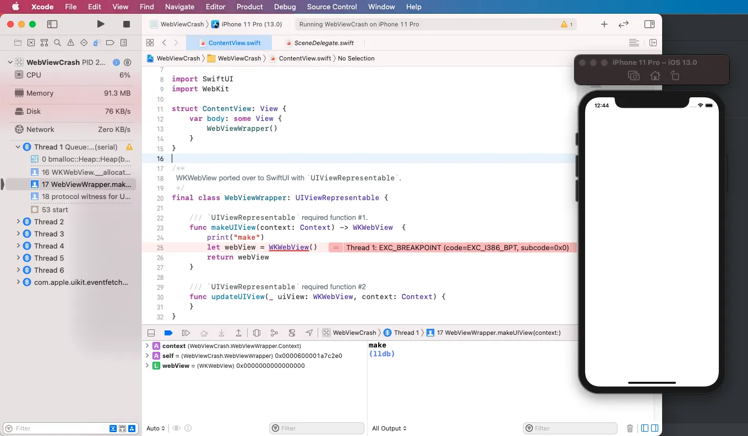Collapse the WebViewCrash process tree
This screenshot has height=436, width=748.
10,62
